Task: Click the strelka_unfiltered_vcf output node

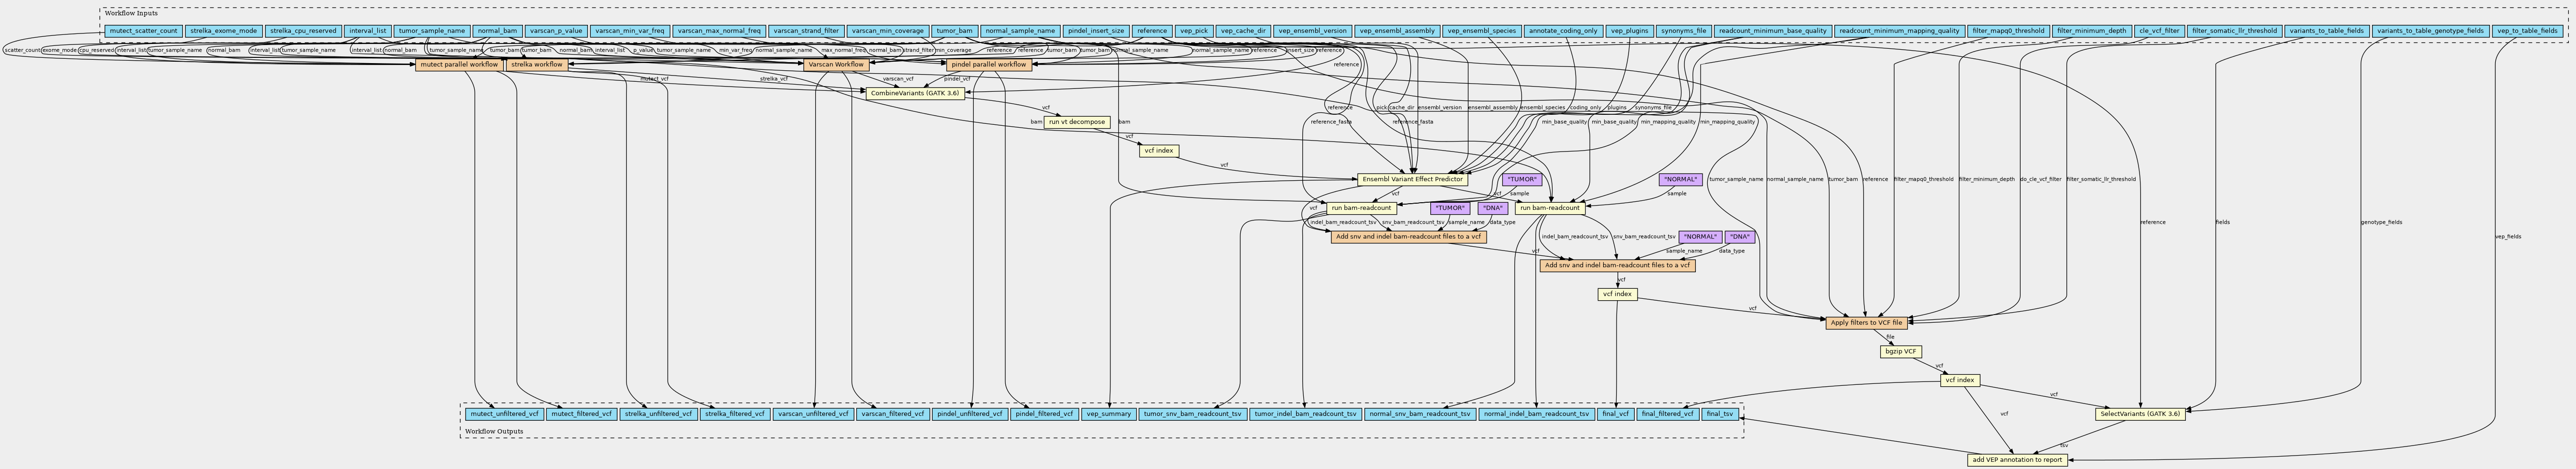Action: point(658,413)
